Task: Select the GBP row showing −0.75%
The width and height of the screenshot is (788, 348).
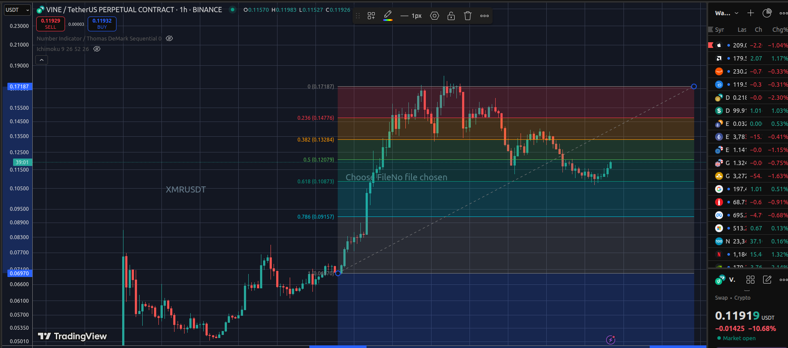Action: point(748,163)
